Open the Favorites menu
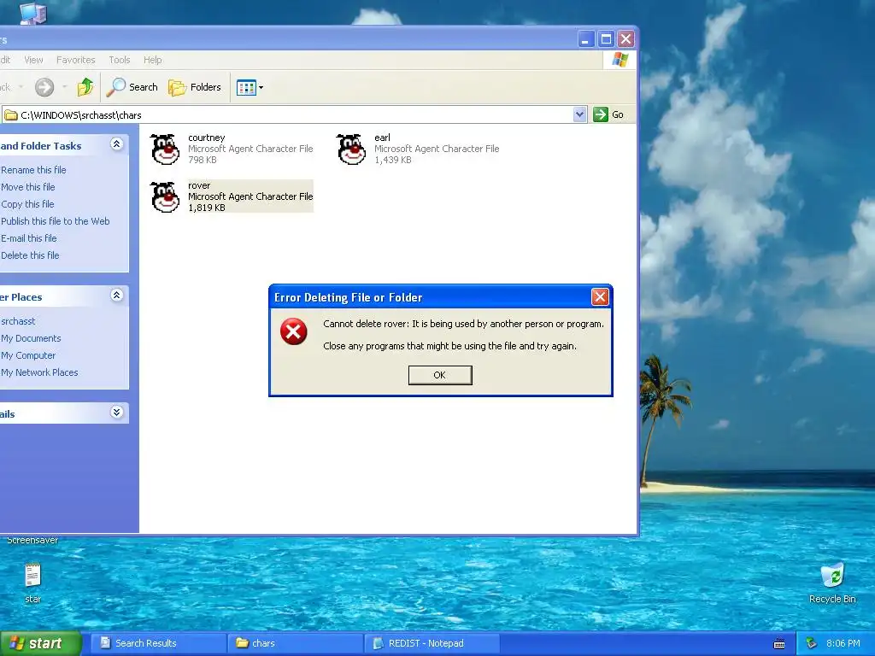 tap(75, 60)
